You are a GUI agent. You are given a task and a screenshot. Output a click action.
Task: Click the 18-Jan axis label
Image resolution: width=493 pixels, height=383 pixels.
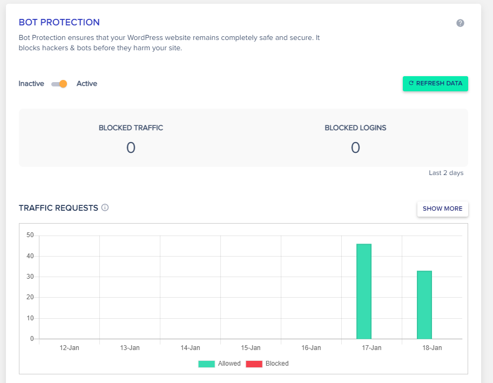tap(431, 348)
